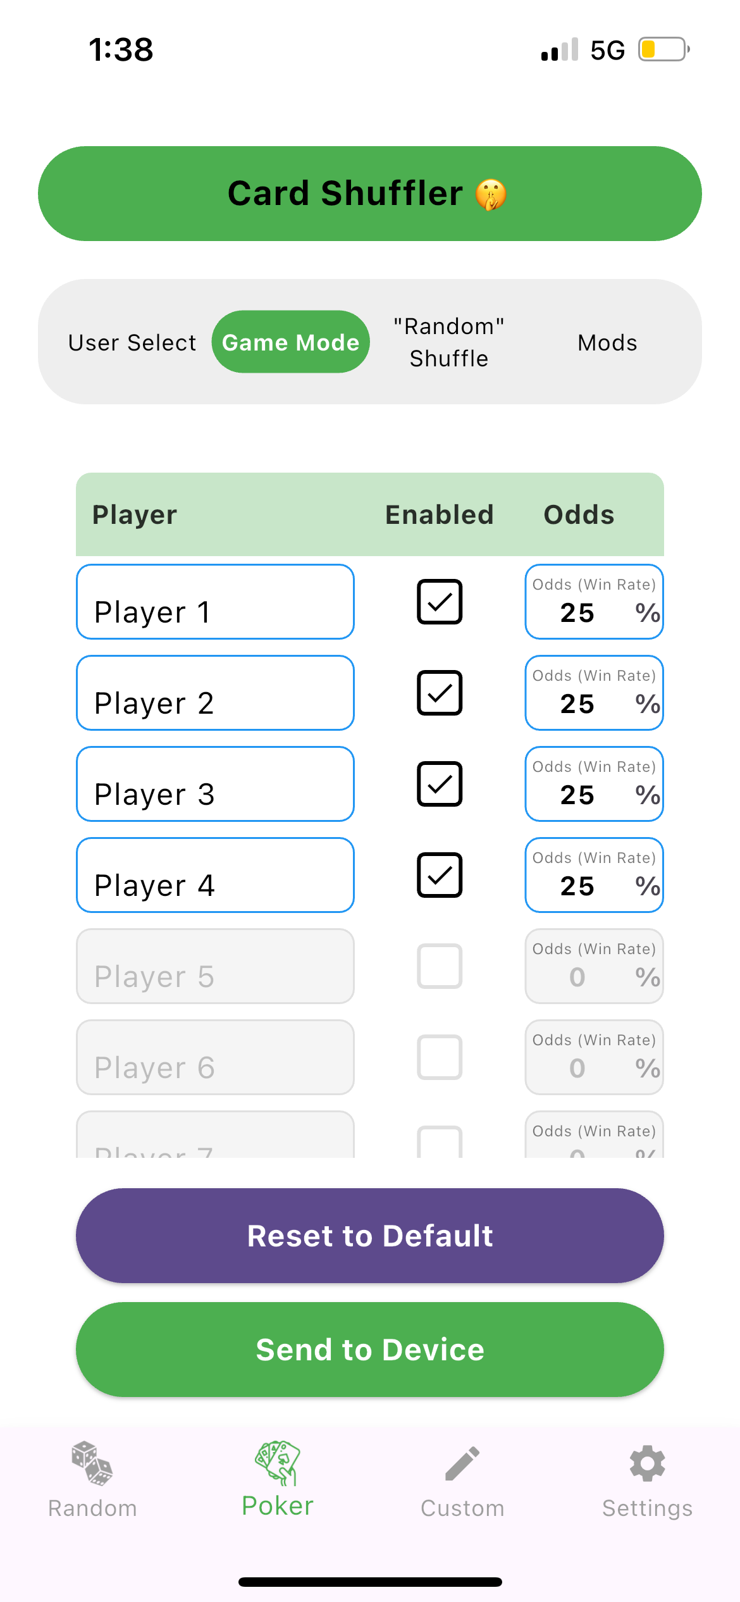Edit Player 4 odds win rate field
This screenshot has height=1602, width=740.
click(594, 876)
